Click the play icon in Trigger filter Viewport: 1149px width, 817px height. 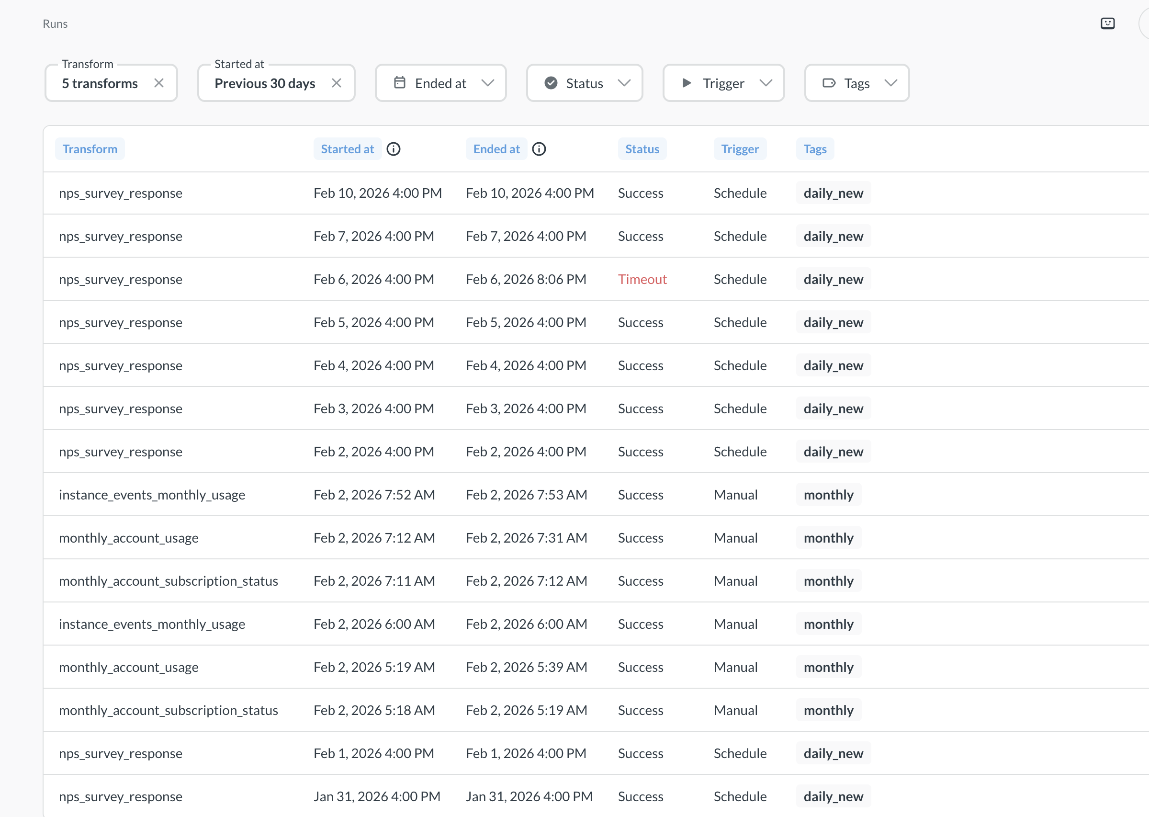tap(687, 83)
